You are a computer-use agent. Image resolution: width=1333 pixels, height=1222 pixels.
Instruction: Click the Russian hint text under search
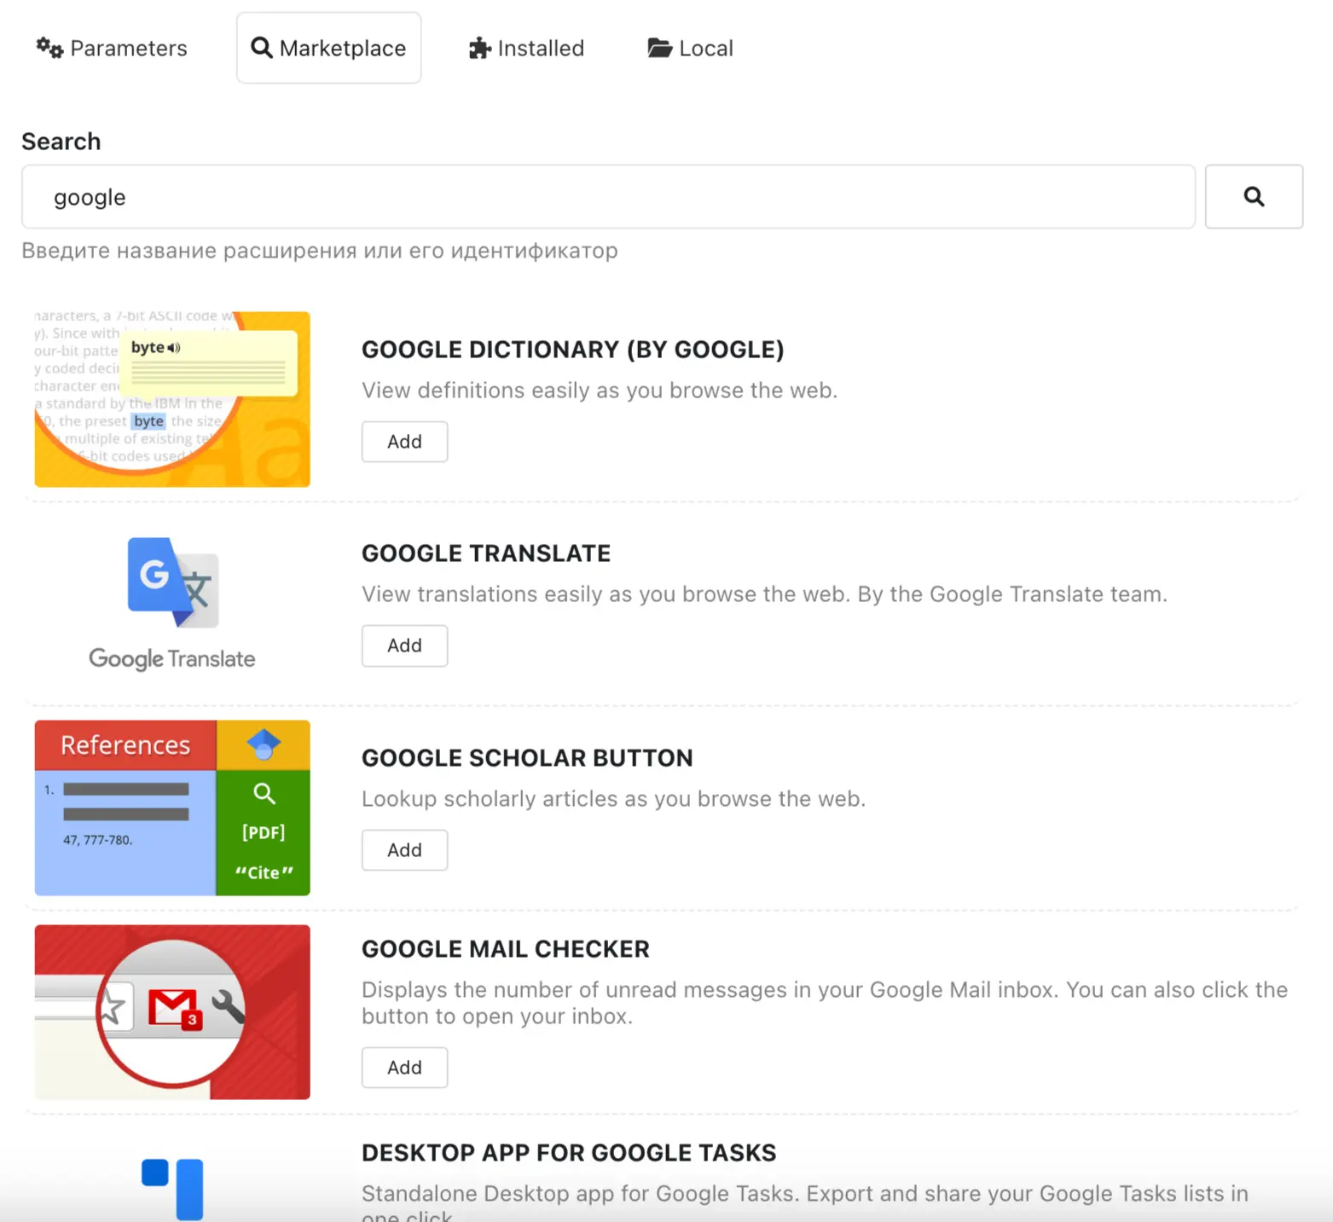pos(320,252)
